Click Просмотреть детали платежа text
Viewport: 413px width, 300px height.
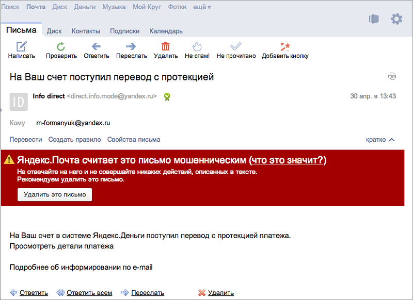(61, 246)
